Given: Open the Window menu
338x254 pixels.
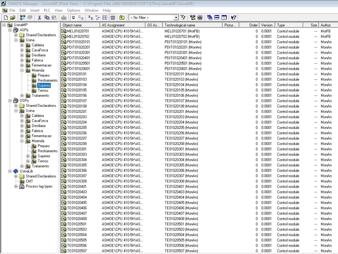Looking at the screenshot, I should [x=92, y=10].
